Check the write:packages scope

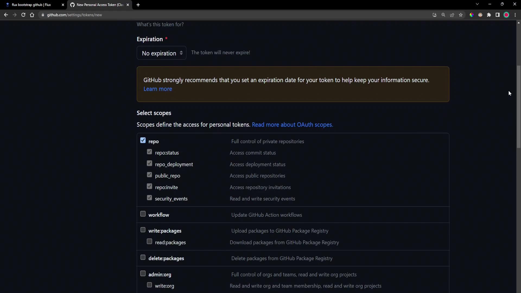coord(143,230)
